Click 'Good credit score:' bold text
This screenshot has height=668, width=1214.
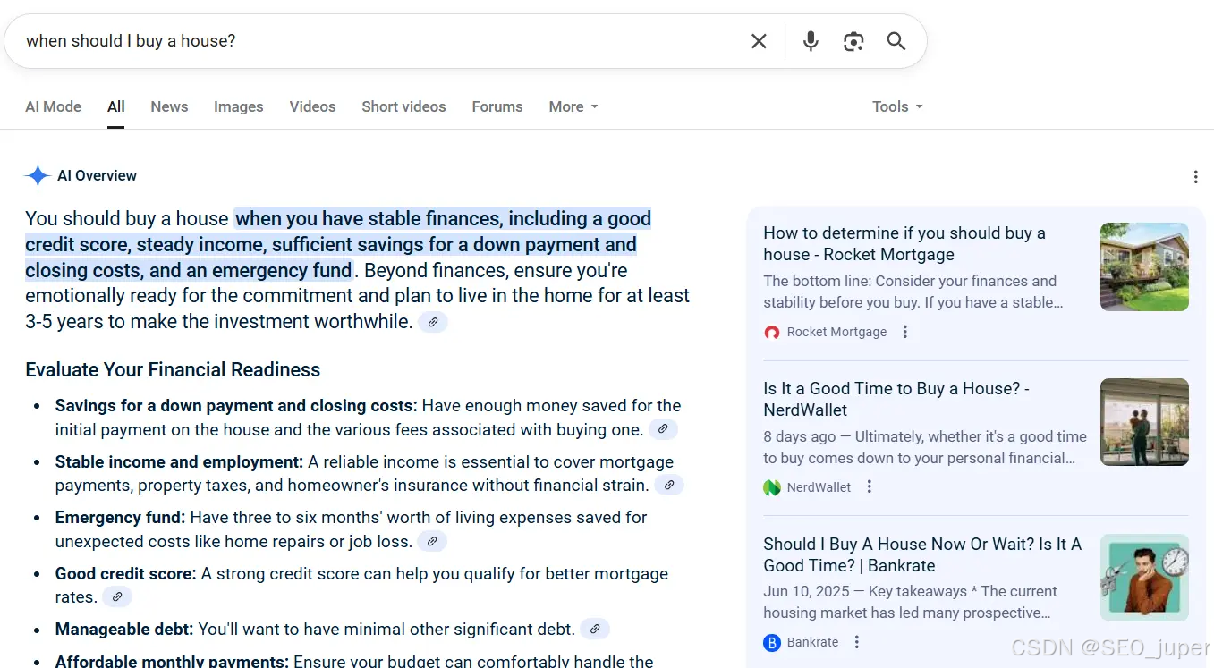125,574
